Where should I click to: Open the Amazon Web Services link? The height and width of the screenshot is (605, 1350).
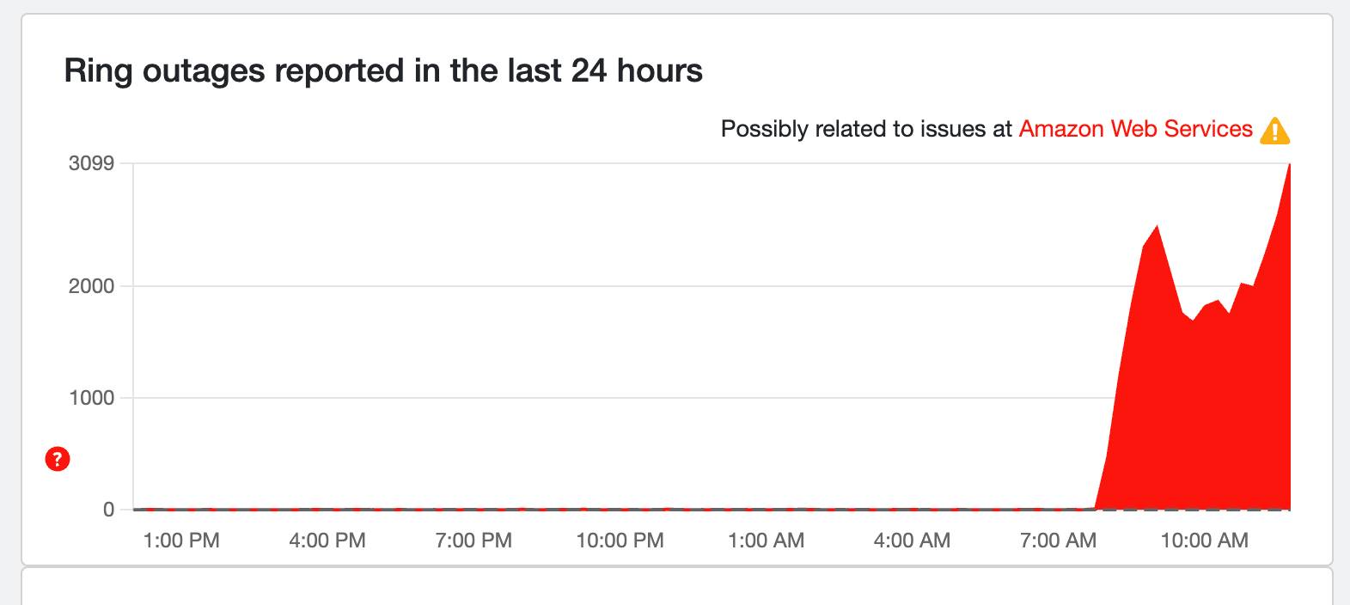(x=1135, y=129)
